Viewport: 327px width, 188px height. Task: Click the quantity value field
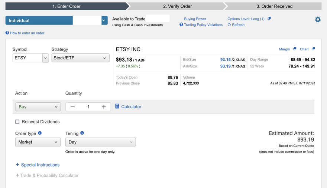(x=88, y=107)
